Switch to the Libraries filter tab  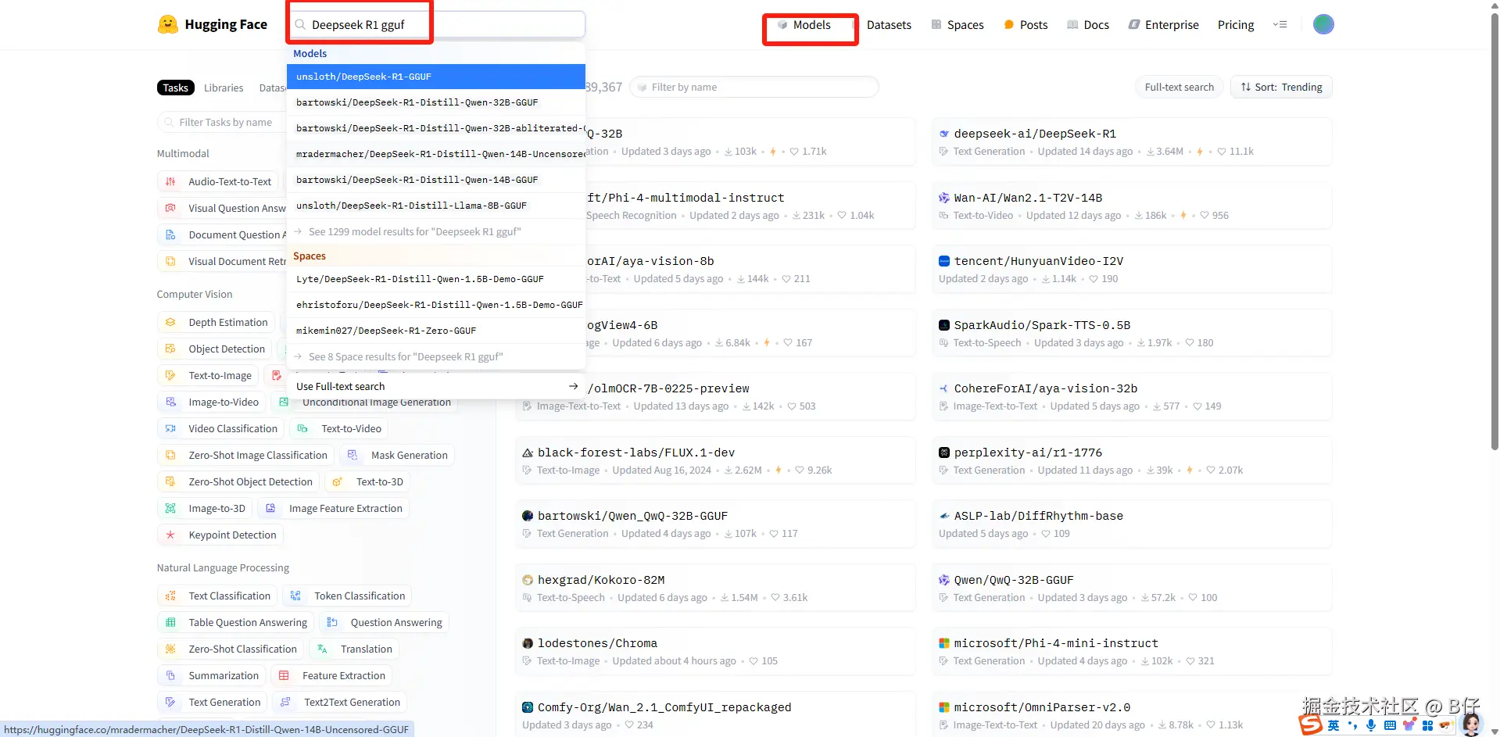[x=224, y=88]
